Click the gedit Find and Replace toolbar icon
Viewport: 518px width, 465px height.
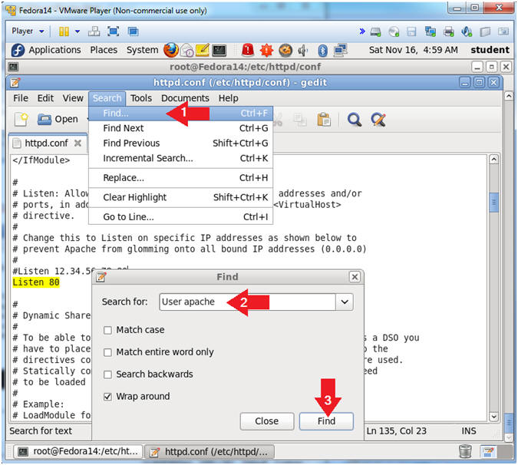378,119
